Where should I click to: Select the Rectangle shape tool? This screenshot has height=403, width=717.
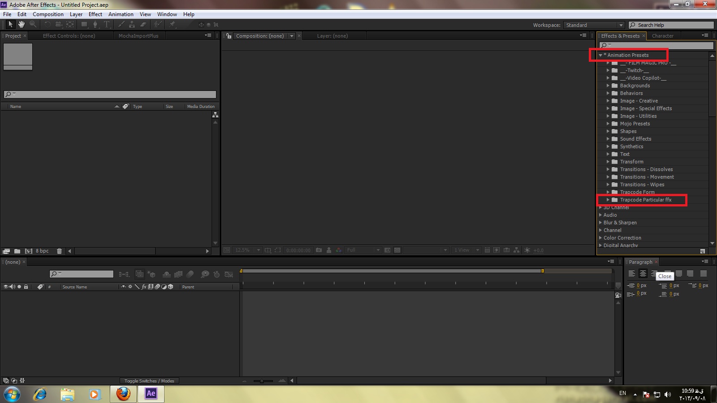84,24
